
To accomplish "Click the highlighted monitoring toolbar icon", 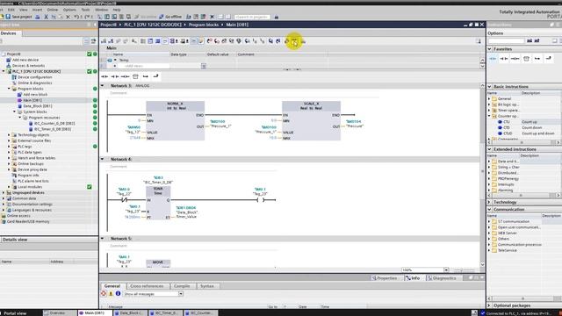I will coord(294,42).
